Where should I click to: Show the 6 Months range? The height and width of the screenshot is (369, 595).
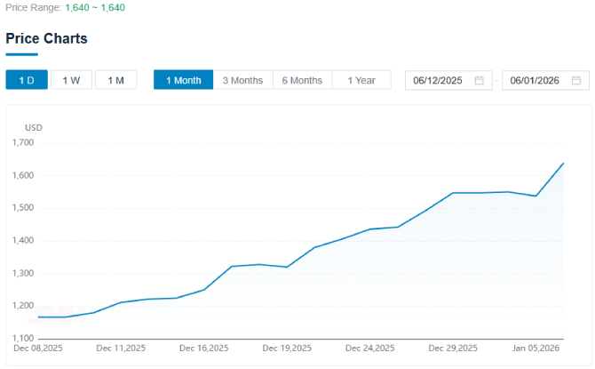(x=302, y=80)
